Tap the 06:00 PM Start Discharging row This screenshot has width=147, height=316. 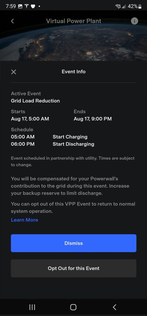click(x=53, y=144)
